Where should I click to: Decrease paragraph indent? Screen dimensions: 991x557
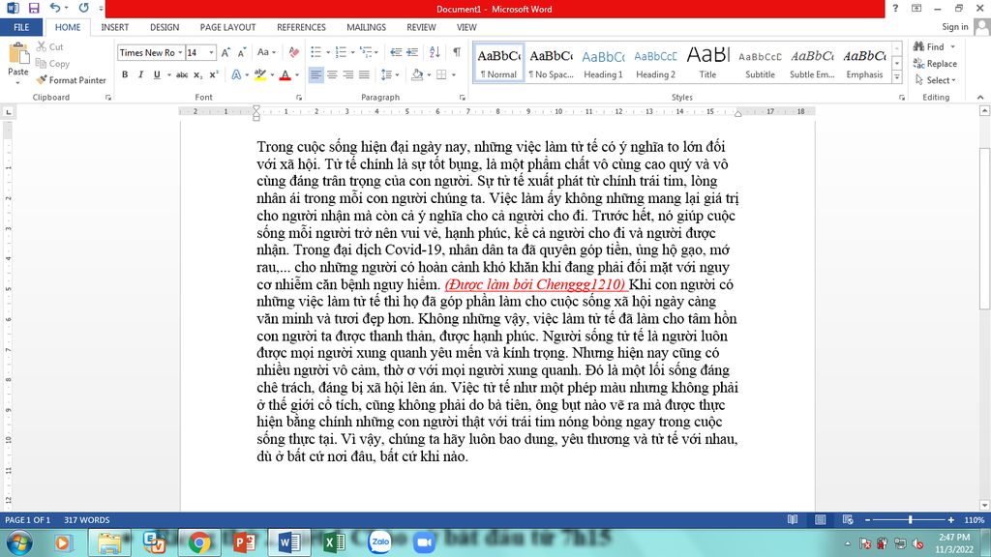click(396, 52)
